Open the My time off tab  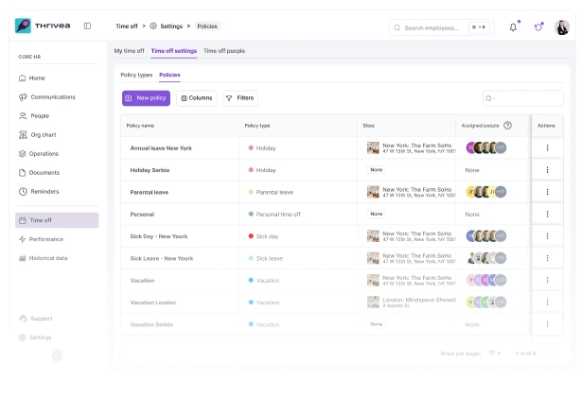pyautogui.click(x=129, y=51)
